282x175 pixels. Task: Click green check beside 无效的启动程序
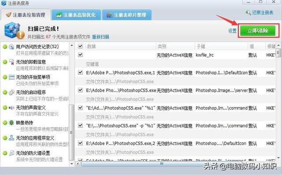click(5, 92)
